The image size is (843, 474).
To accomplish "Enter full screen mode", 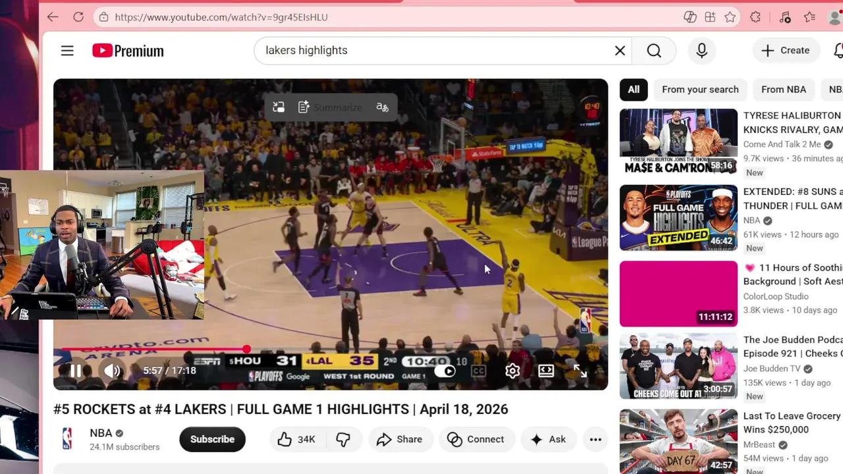I will 580,371.
